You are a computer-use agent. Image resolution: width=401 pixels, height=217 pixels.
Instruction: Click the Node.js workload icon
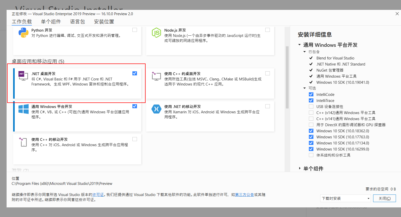coord(156,33)
